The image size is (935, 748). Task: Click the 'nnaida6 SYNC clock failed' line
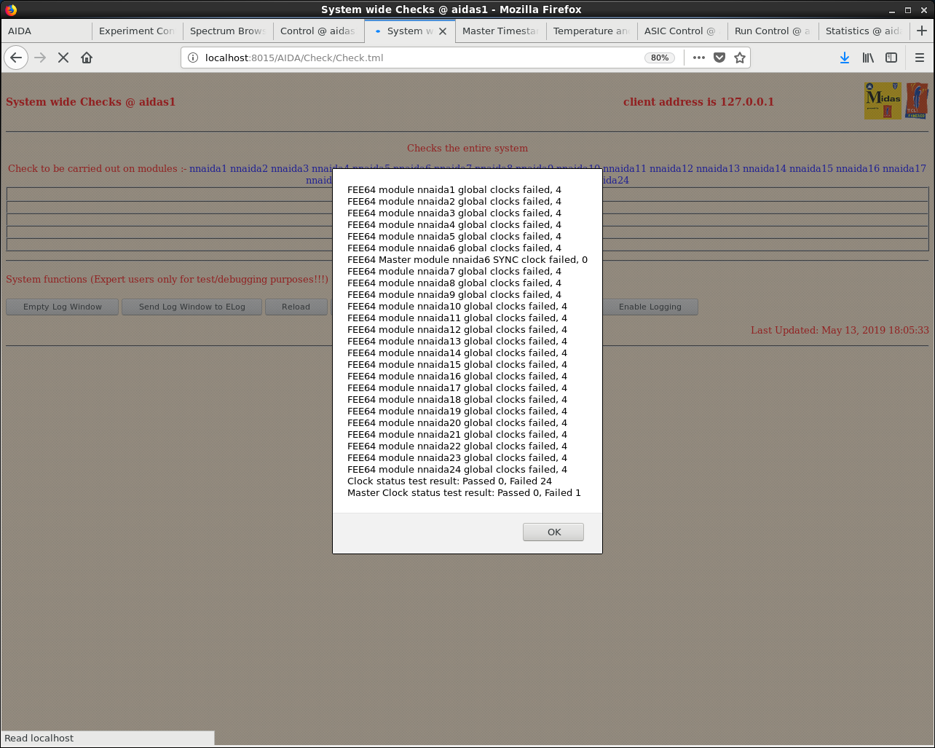467,259
